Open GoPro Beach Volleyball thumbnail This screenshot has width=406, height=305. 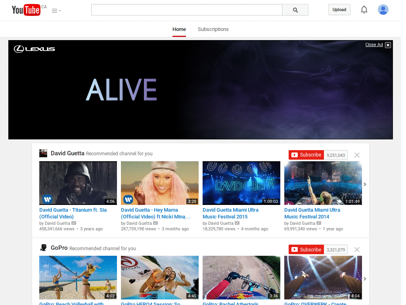click(78, 278)
